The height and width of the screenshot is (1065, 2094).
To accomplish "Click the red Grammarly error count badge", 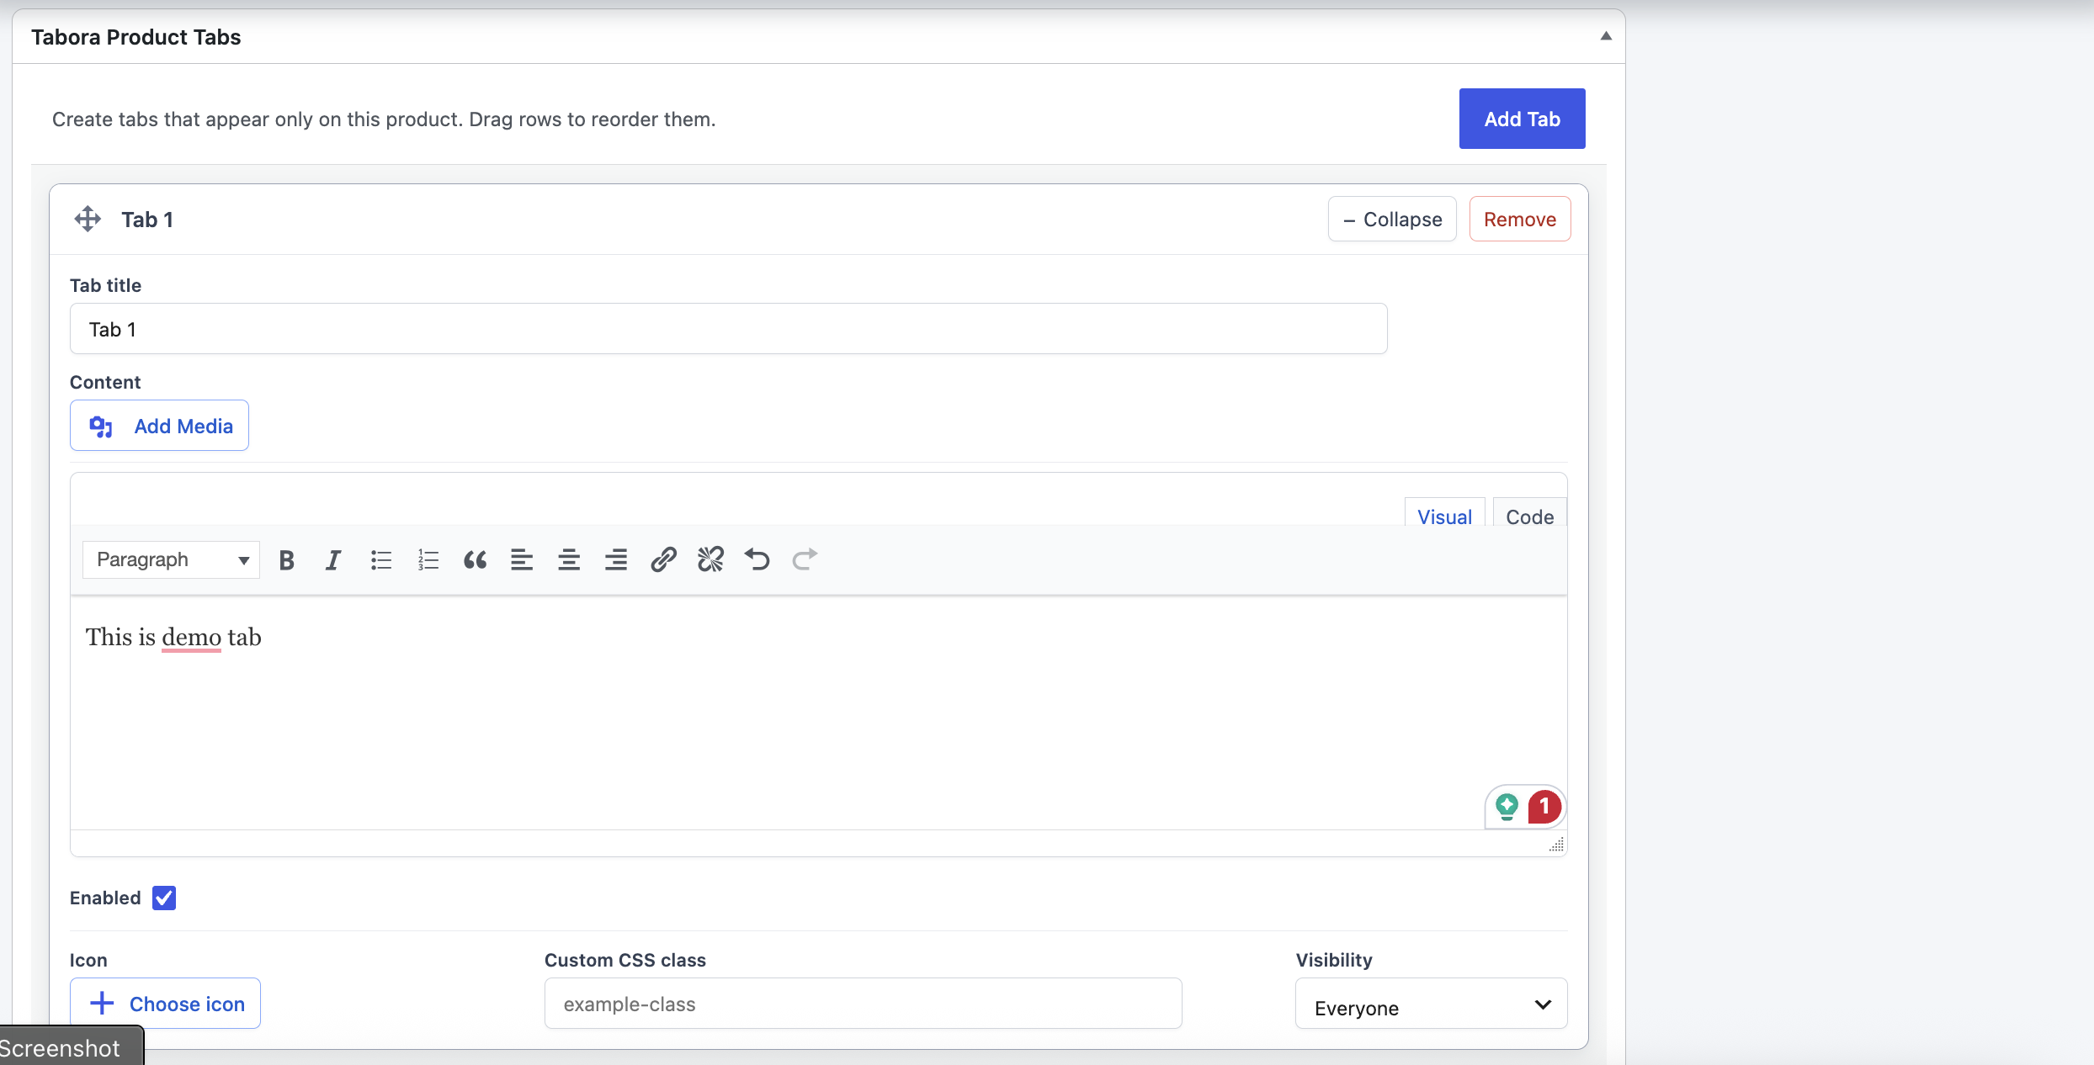I will (1544, 806).
